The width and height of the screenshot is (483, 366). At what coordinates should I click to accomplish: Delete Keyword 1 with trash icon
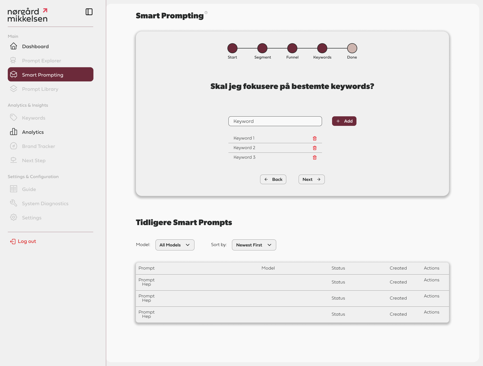[314, 138]
